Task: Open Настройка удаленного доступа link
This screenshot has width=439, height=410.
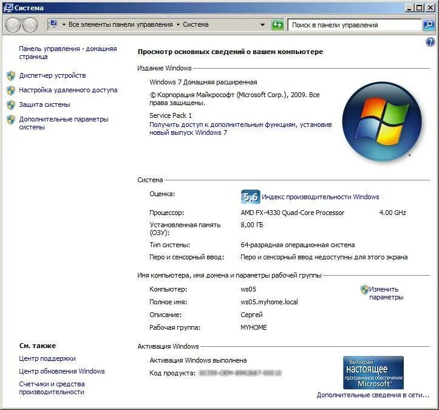Action: 68,90
